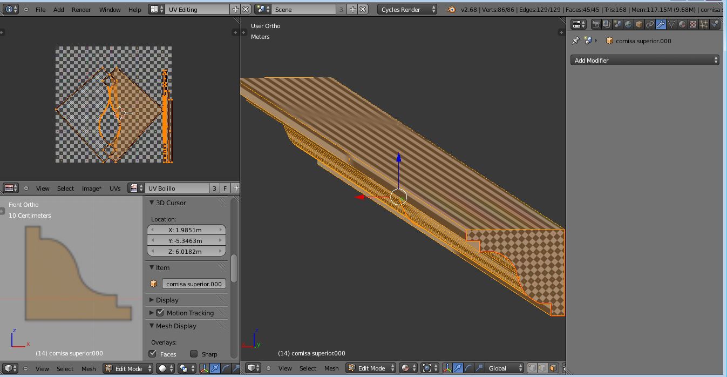The width and height of the screenshot is (727, 377).
Task: Click the F fake user button
Action: tap(225, 188)
